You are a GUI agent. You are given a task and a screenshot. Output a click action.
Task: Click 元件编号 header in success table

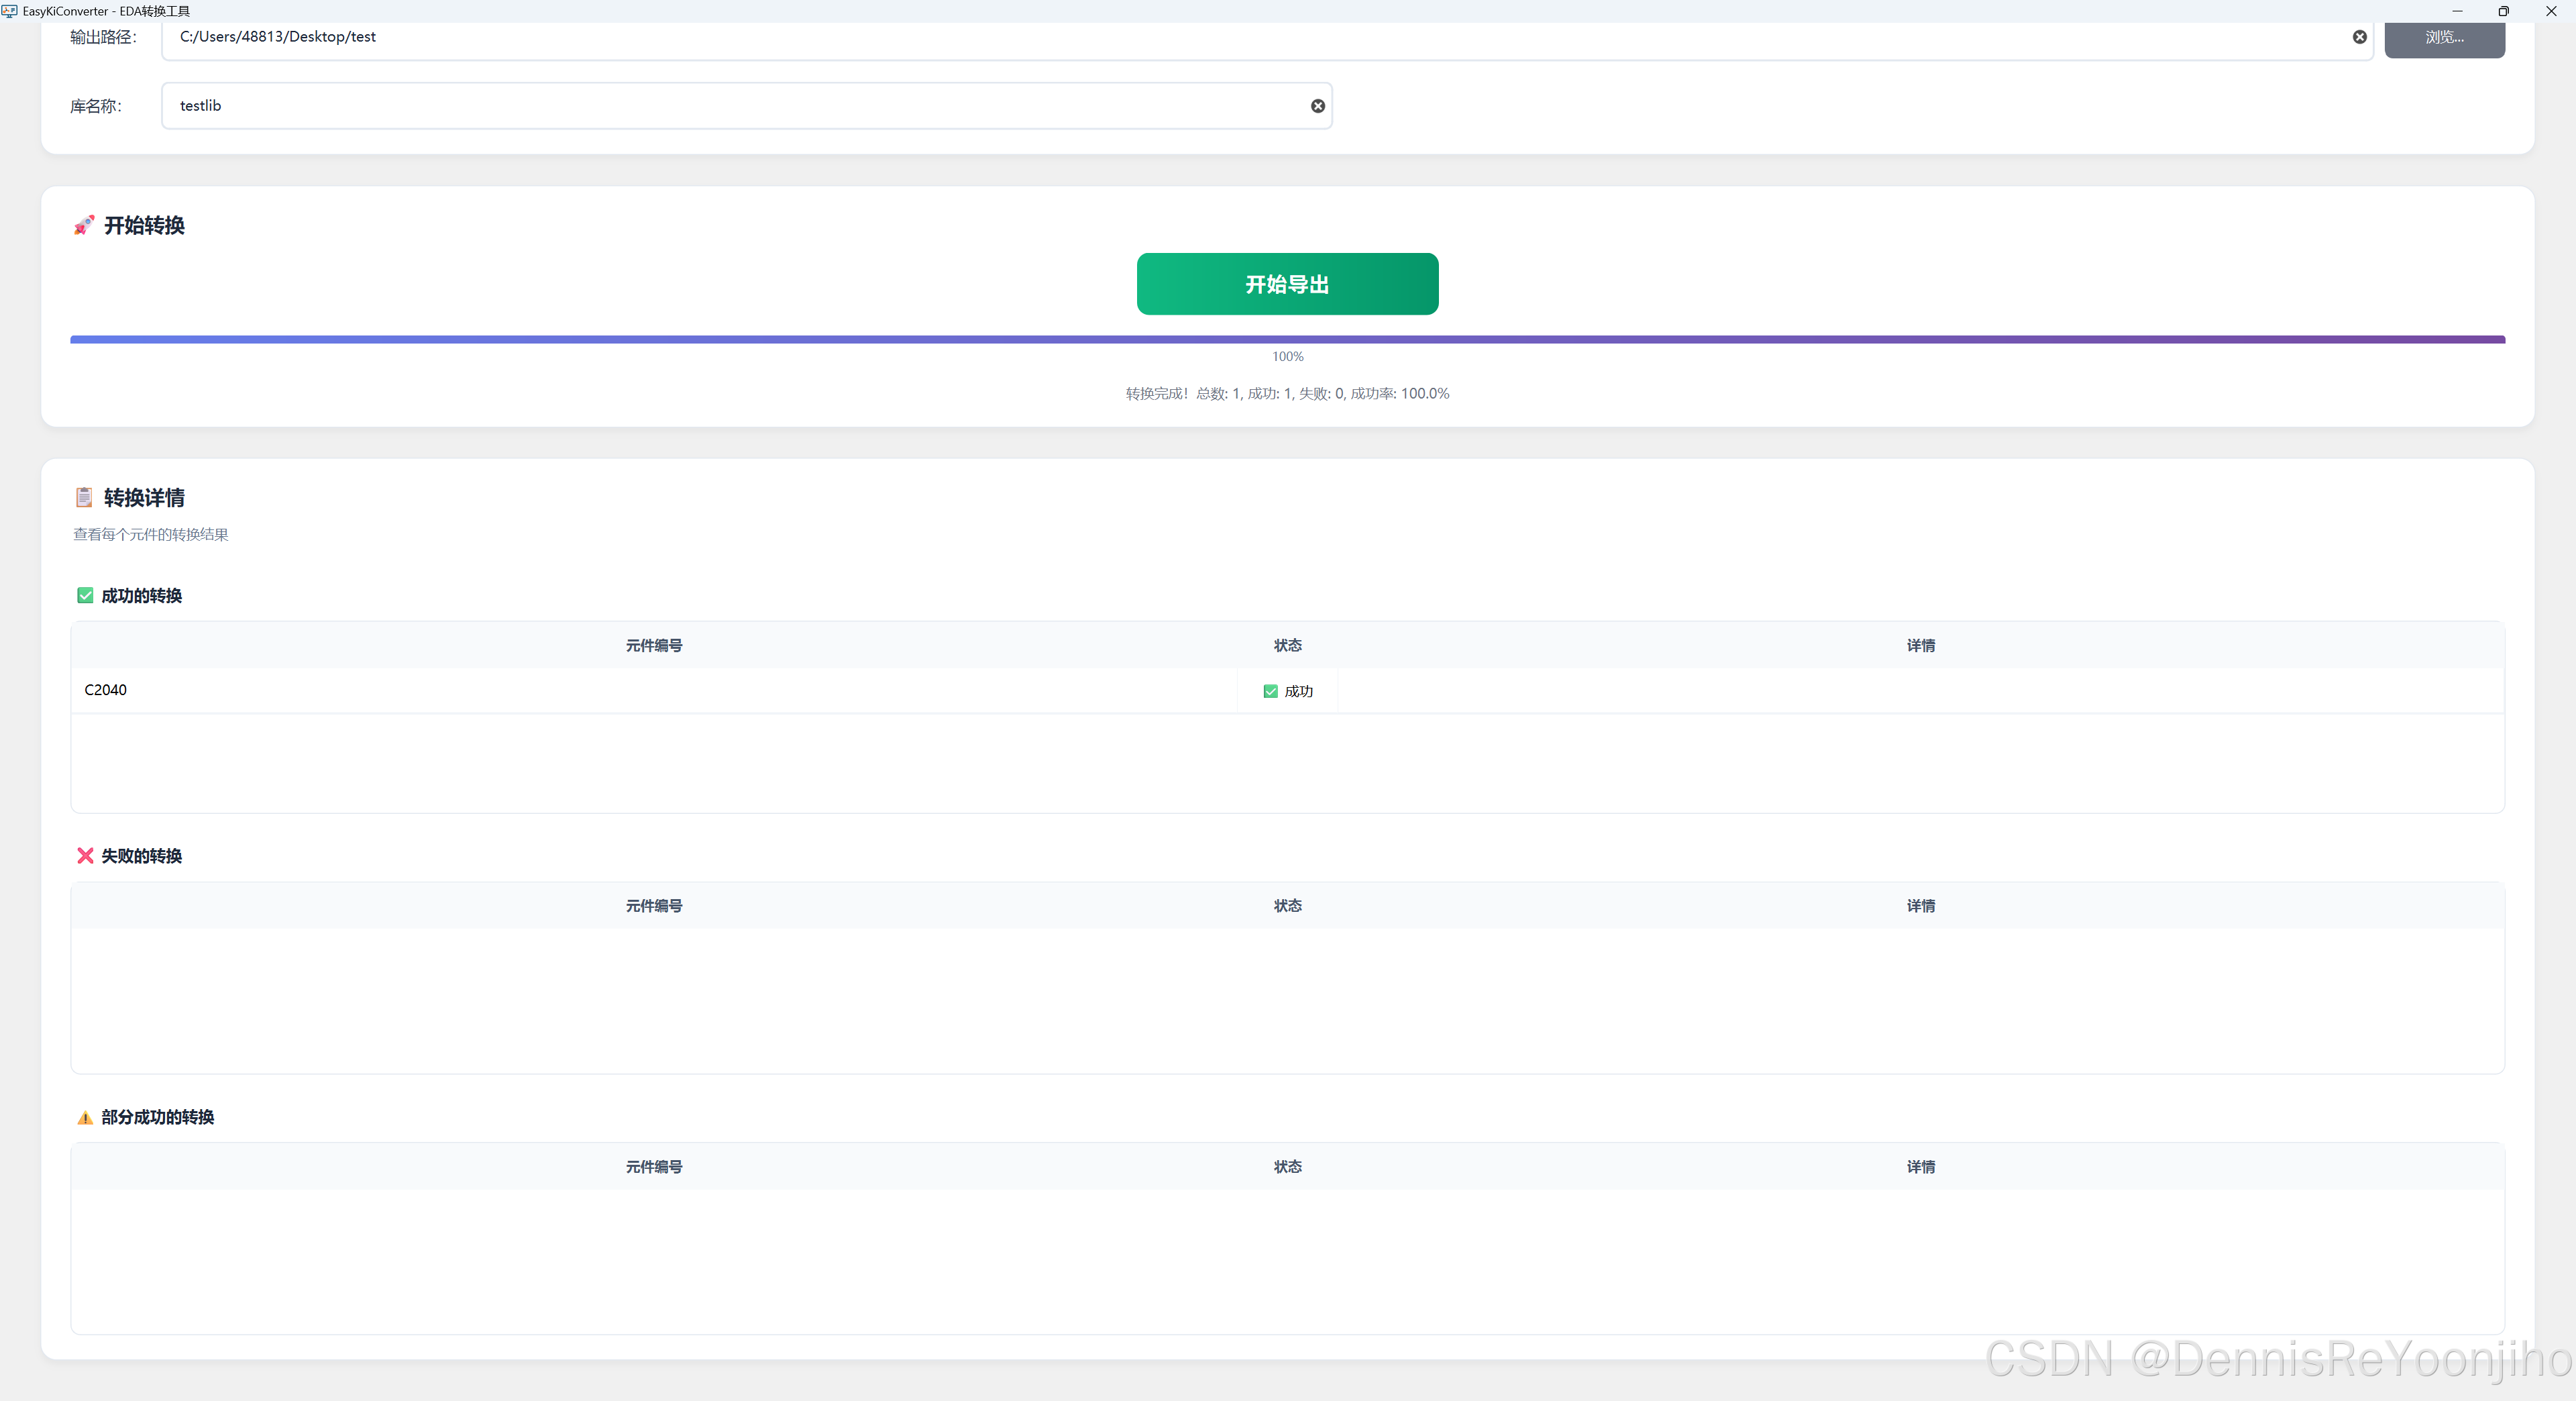[654, 646]
